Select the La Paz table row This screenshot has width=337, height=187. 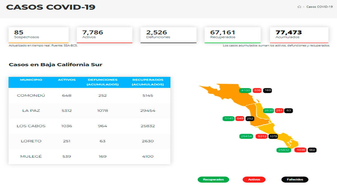[x=89, y=111]
